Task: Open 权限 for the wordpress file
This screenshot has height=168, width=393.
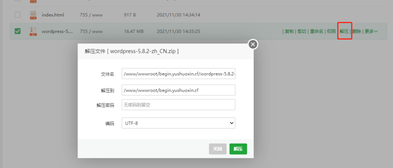Action: 331,31
